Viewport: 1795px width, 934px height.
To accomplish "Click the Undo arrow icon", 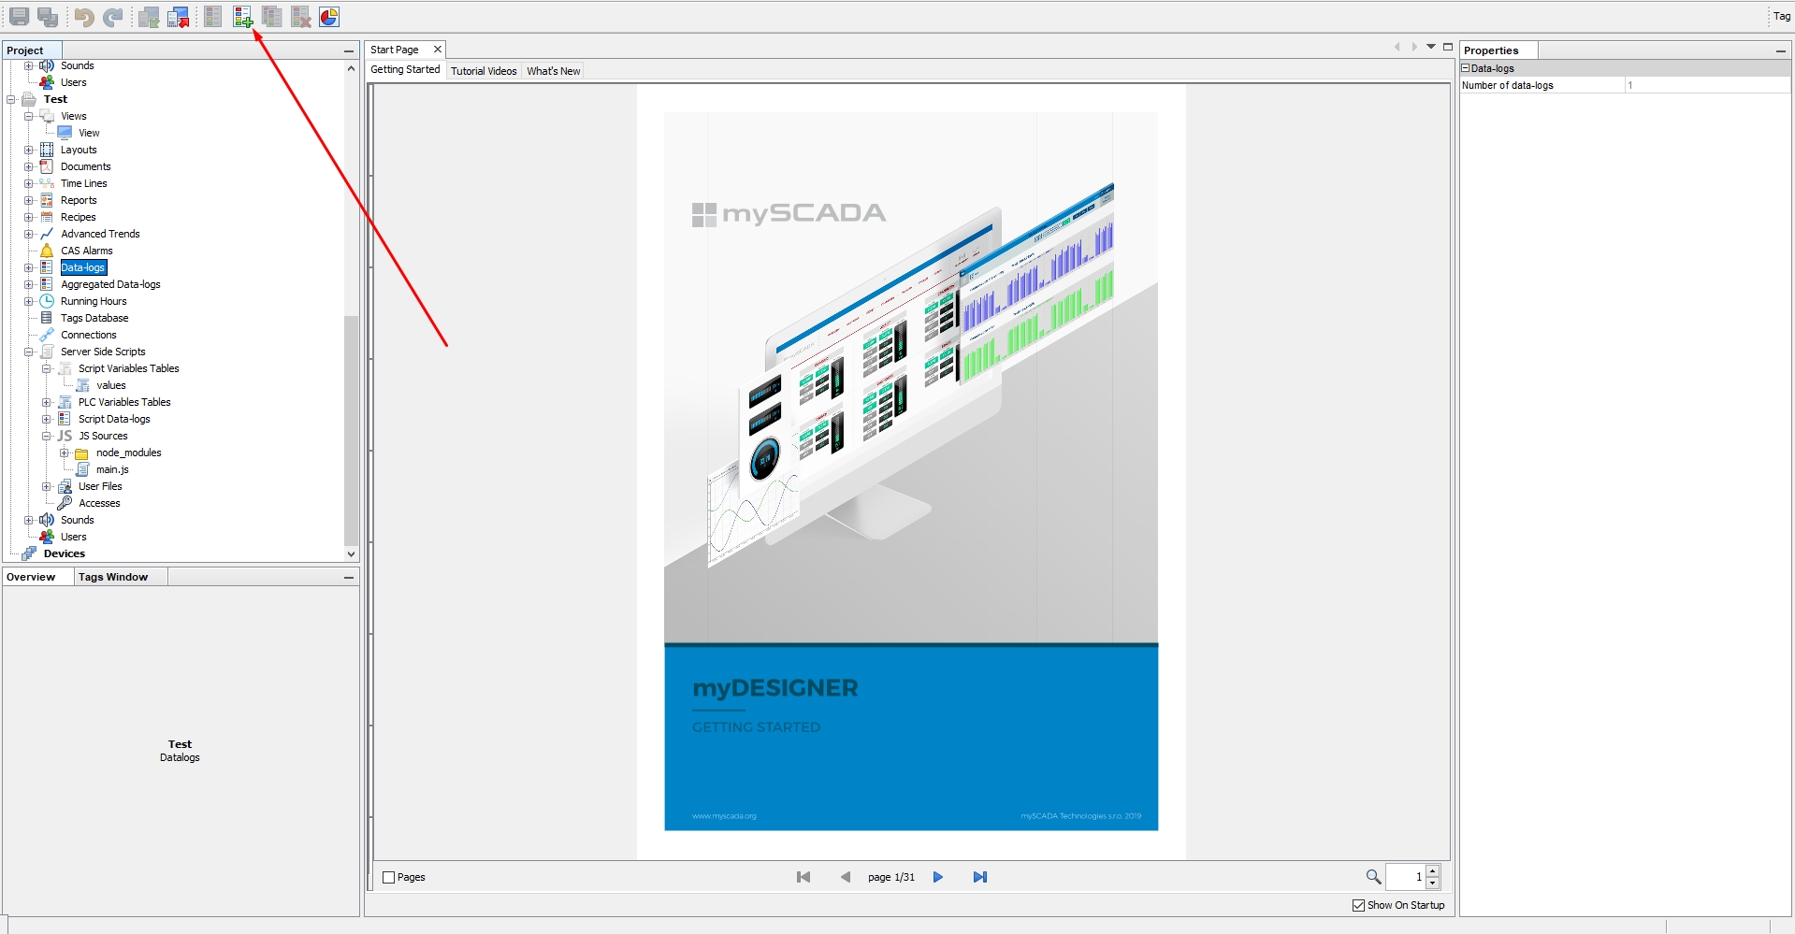I will click(x=84, y=17).
